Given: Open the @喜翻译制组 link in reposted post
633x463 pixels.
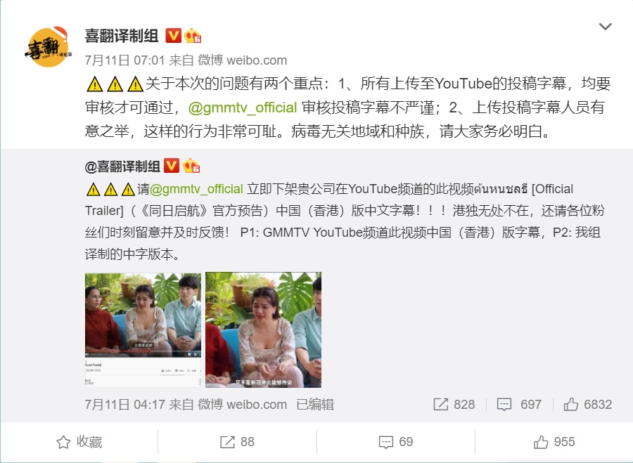Looking at the screenshot, I should click(122, 167).
